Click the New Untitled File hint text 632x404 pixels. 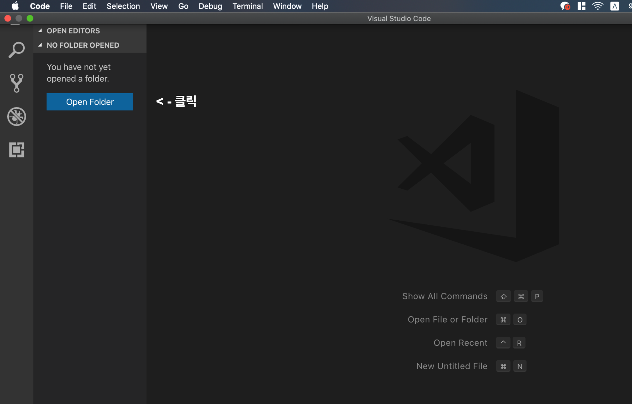pos(452,366)
